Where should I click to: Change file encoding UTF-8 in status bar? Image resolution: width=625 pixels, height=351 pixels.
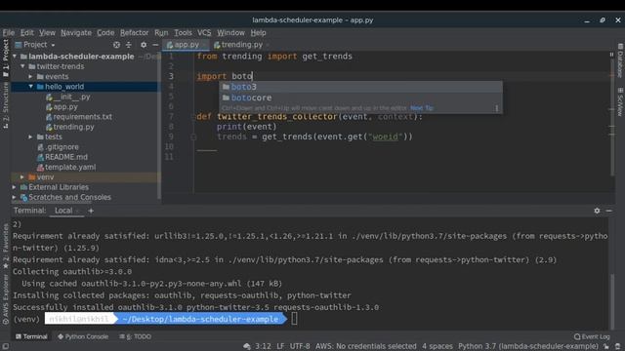pos(300,346)
